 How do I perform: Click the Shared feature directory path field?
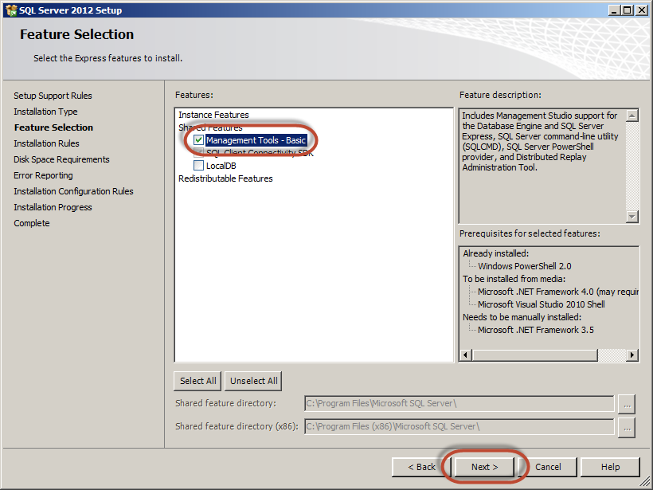(x=459, y=404)
